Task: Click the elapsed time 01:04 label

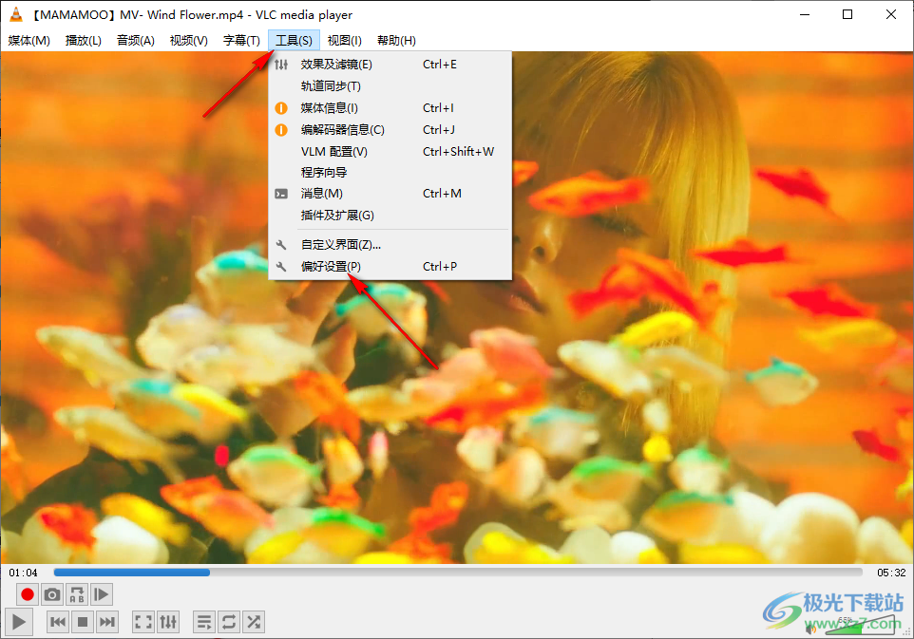Action: [x=23, y=573]
